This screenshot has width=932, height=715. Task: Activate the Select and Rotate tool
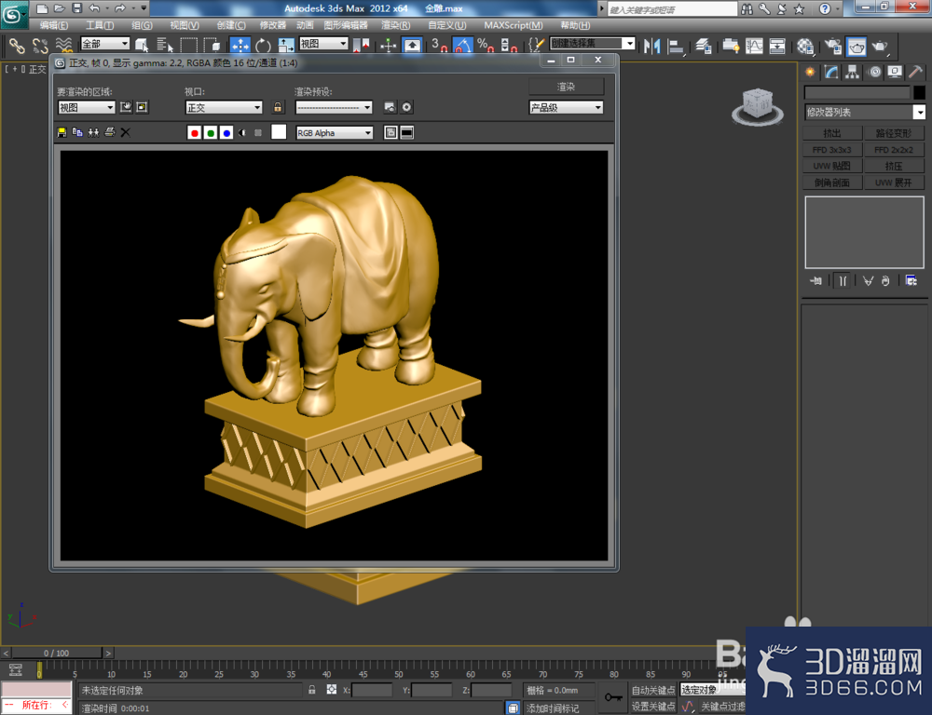pos(263,45)
